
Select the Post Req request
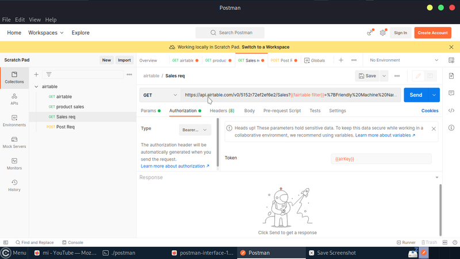(60, 127)
